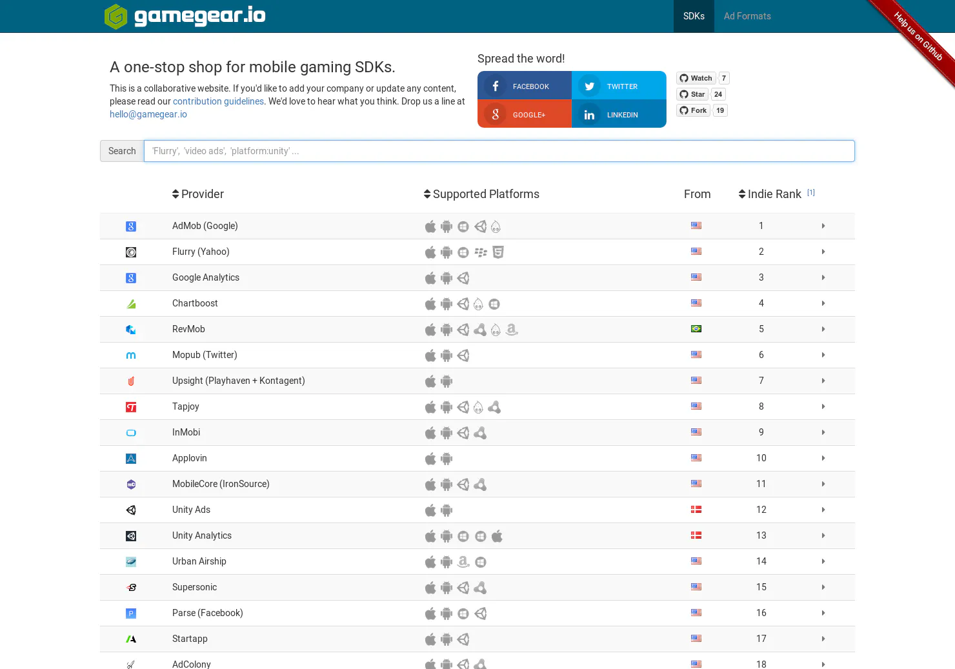Expand the Flurry (Yahoo) row arrow
955x669 pixels.
[823, 252]
